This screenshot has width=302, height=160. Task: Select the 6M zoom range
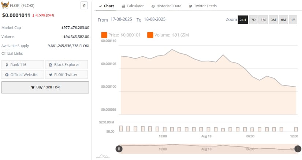(283, 20)
